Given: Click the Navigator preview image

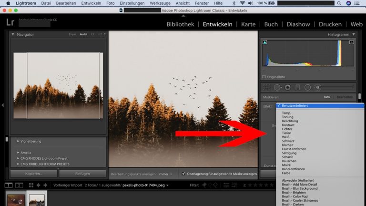Looking at the screenshot, I should pyautogui.click(x=58, y=85).
